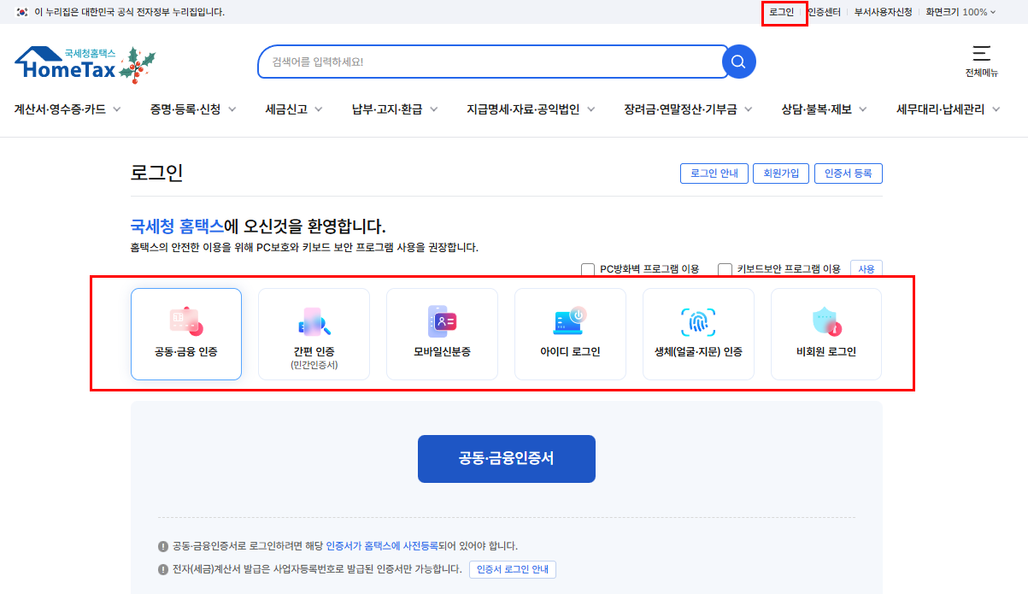Expand 계산서·영수증·카드 menu arrow

[x=117, y=109]
